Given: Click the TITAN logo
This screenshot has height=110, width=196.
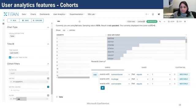Looking at the screenshot, I should click(11, 14).
